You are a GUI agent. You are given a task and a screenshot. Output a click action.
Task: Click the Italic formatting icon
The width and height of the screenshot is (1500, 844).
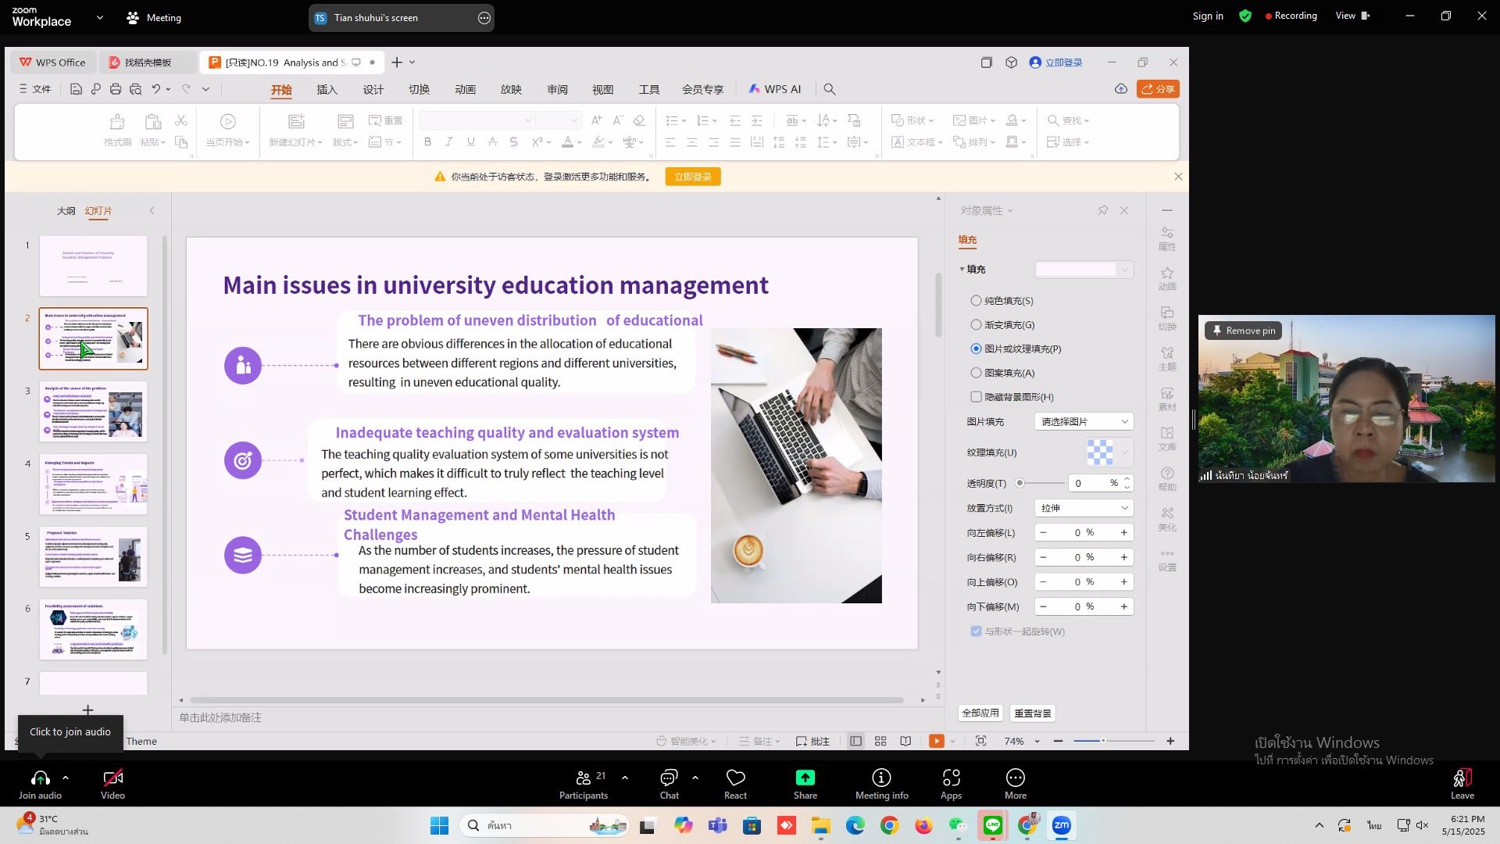[x=448, y=141]
